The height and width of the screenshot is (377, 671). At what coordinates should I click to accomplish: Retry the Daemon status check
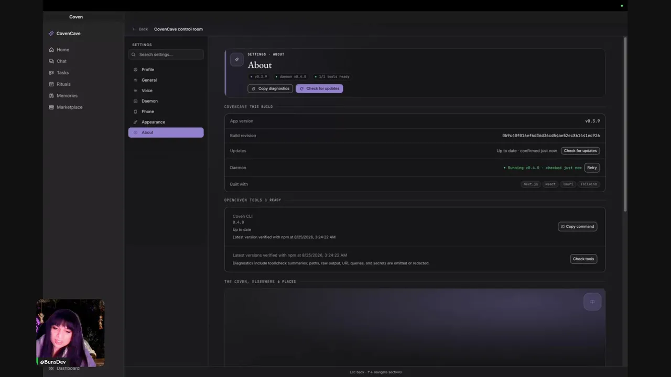(592, 168)
